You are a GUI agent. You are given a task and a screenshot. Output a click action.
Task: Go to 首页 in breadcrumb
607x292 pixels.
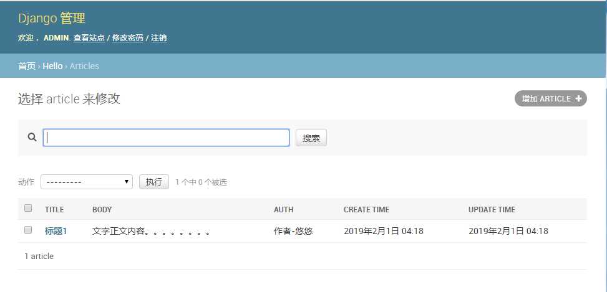[27, 66]
